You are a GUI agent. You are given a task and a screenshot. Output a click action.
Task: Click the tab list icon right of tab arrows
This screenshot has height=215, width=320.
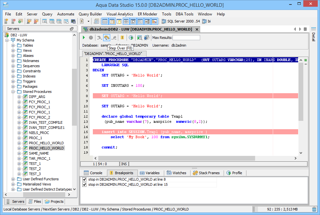point(305,29)
